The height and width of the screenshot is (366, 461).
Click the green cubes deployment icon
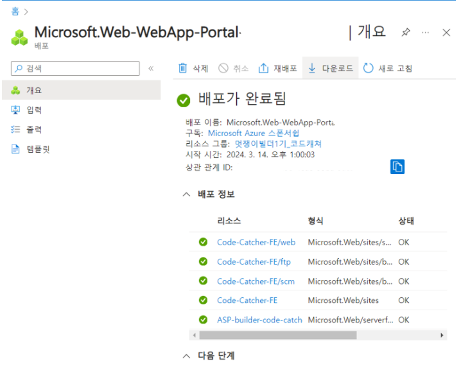19,38
